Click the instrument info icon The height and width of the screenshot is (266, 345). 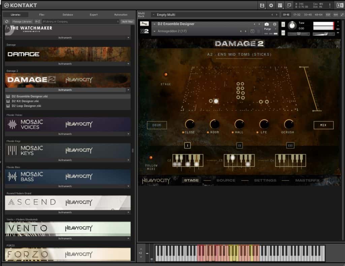click(274, 24)
